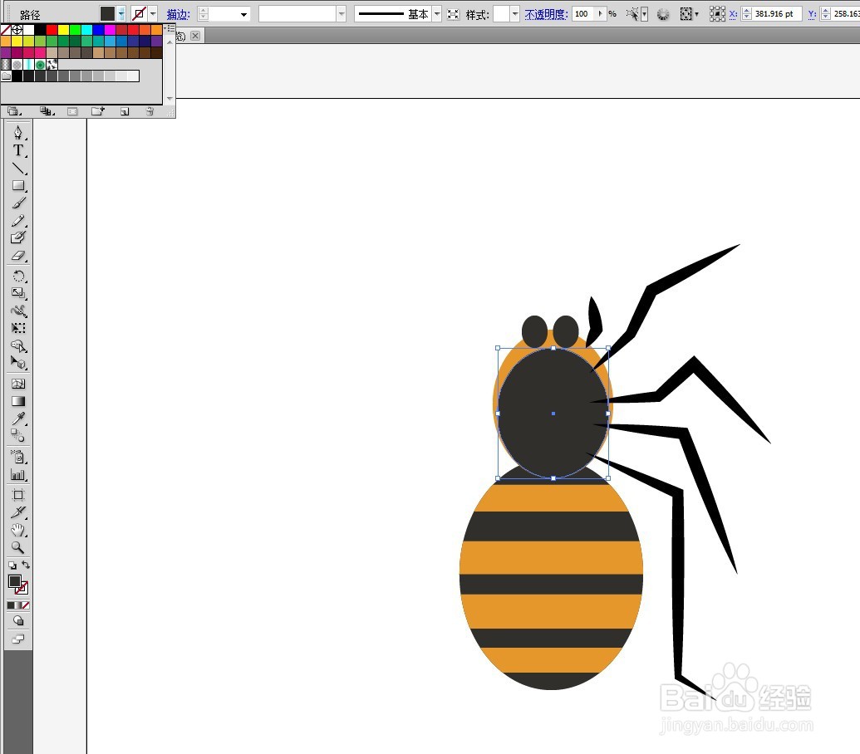Select the Gradient tool
Screen dimensions: 860x754
click(x=18, y=401)
